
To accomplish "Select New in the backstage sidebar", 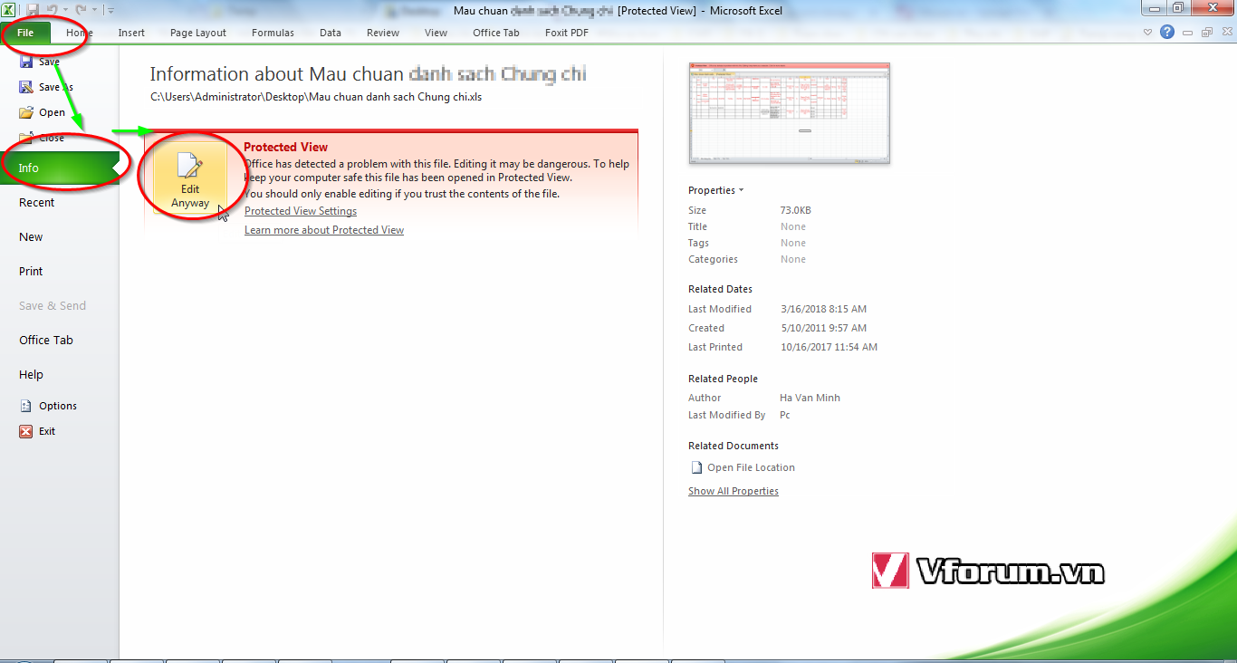I will (31, 236).
